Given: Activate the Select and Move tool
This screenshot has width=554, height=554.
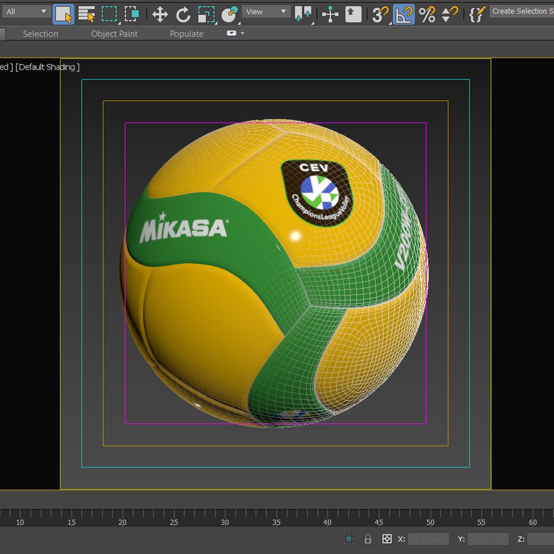Looking at the screenshot, I should point(160,14).
